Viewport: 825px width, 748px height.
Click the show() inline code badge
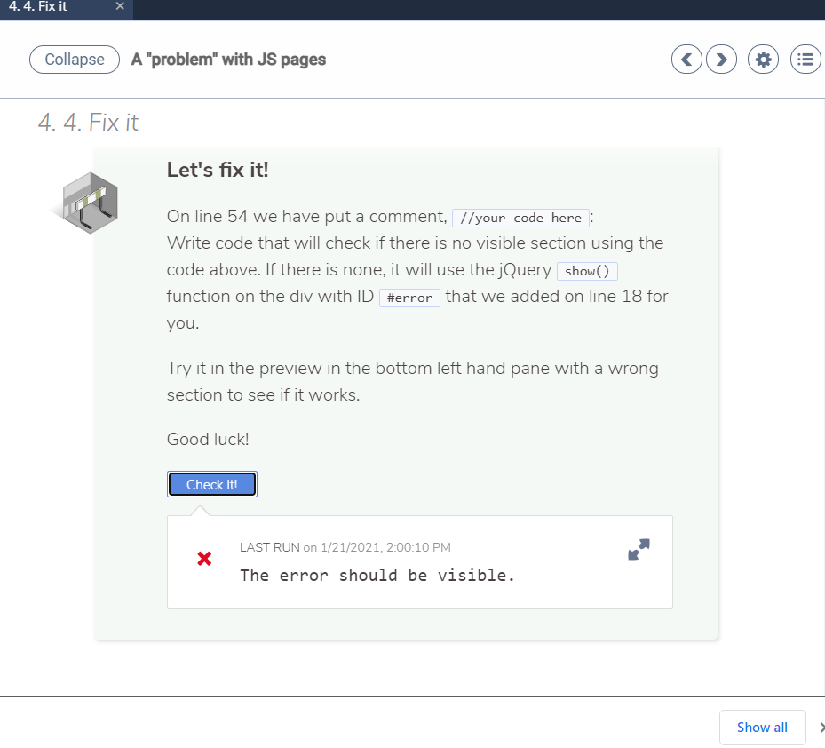pos(586,271)
